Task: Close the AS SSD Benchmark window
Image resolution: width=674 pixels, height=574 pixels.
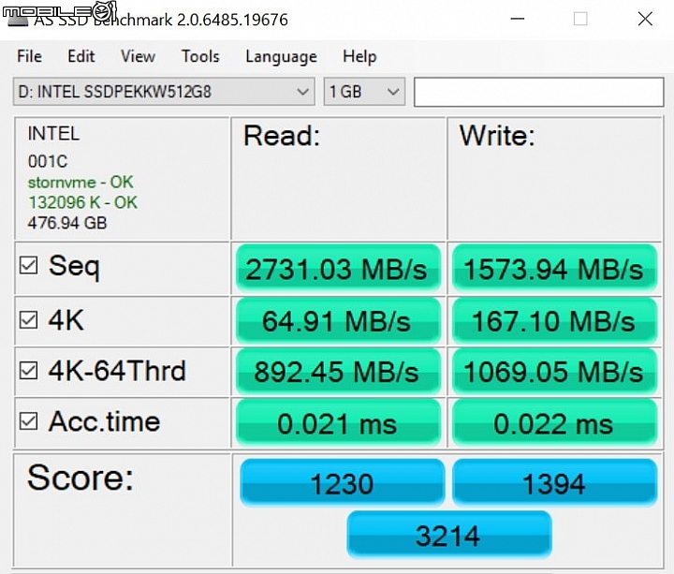Action: (x=645, y=19)
